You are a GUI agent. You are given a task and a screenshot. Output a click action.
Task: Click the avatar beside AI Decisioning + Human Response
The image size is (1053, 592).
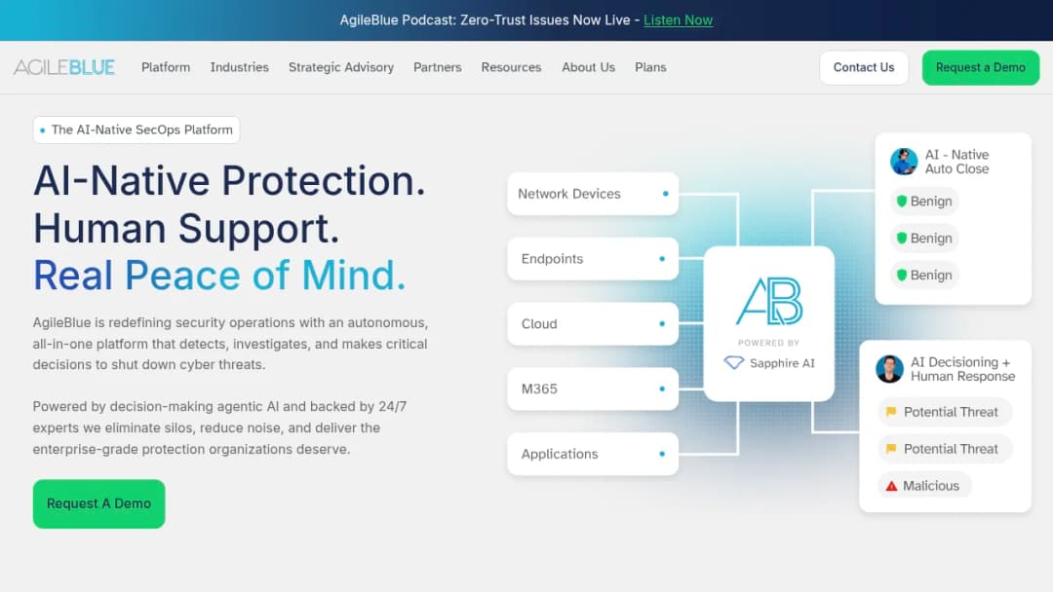pos(889,369)
